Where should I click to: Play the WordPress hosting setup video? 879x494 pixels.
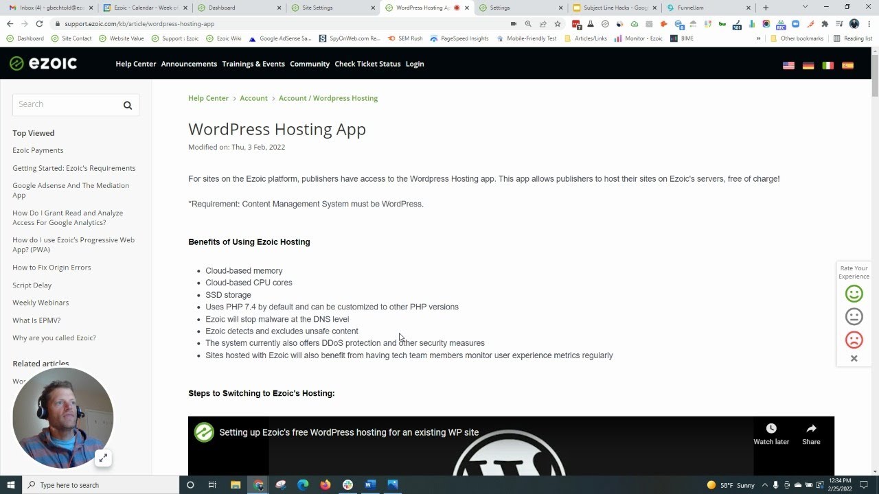511,446
